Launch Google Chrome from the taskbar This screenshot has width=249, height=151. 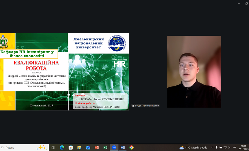click(x=131, y=148)
